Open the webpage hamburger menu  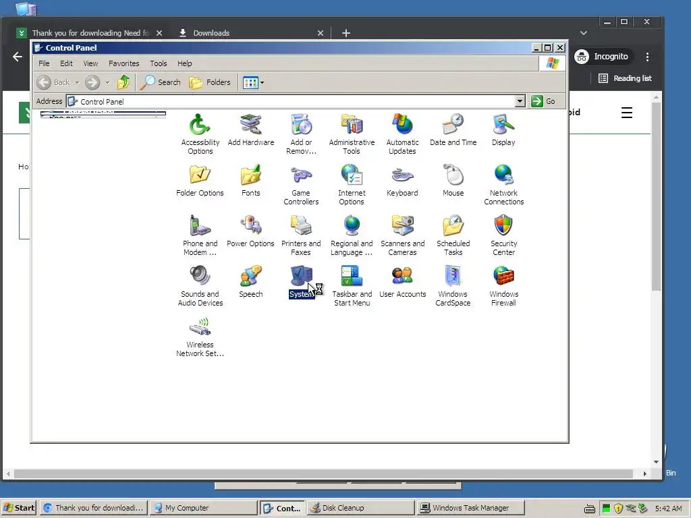pyautogui.click(x=627, y=113)
